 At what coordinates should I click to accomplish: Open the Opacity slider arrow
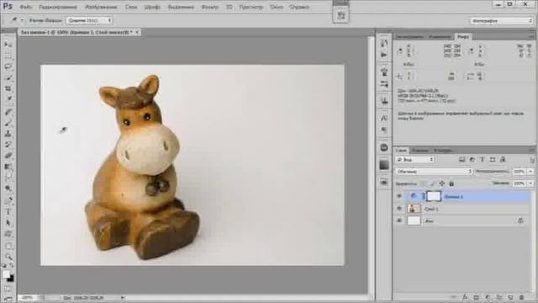point(530,171)
